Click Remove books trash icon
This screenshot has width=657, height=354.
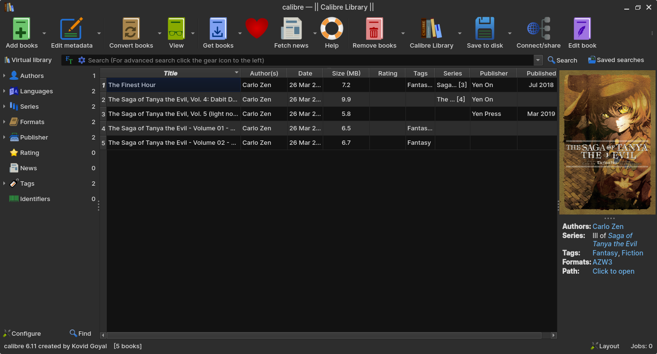pyautogui.click(x=374, y=29)
